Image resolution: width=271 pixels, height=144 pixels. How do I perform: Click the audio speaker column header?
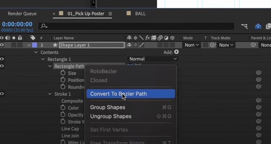[x=8, y=38]
